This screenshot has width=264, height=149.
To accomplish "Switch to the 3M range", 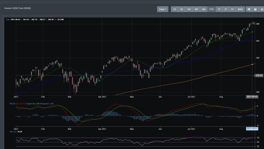I will pyautogui.click(x=196, y=9).
